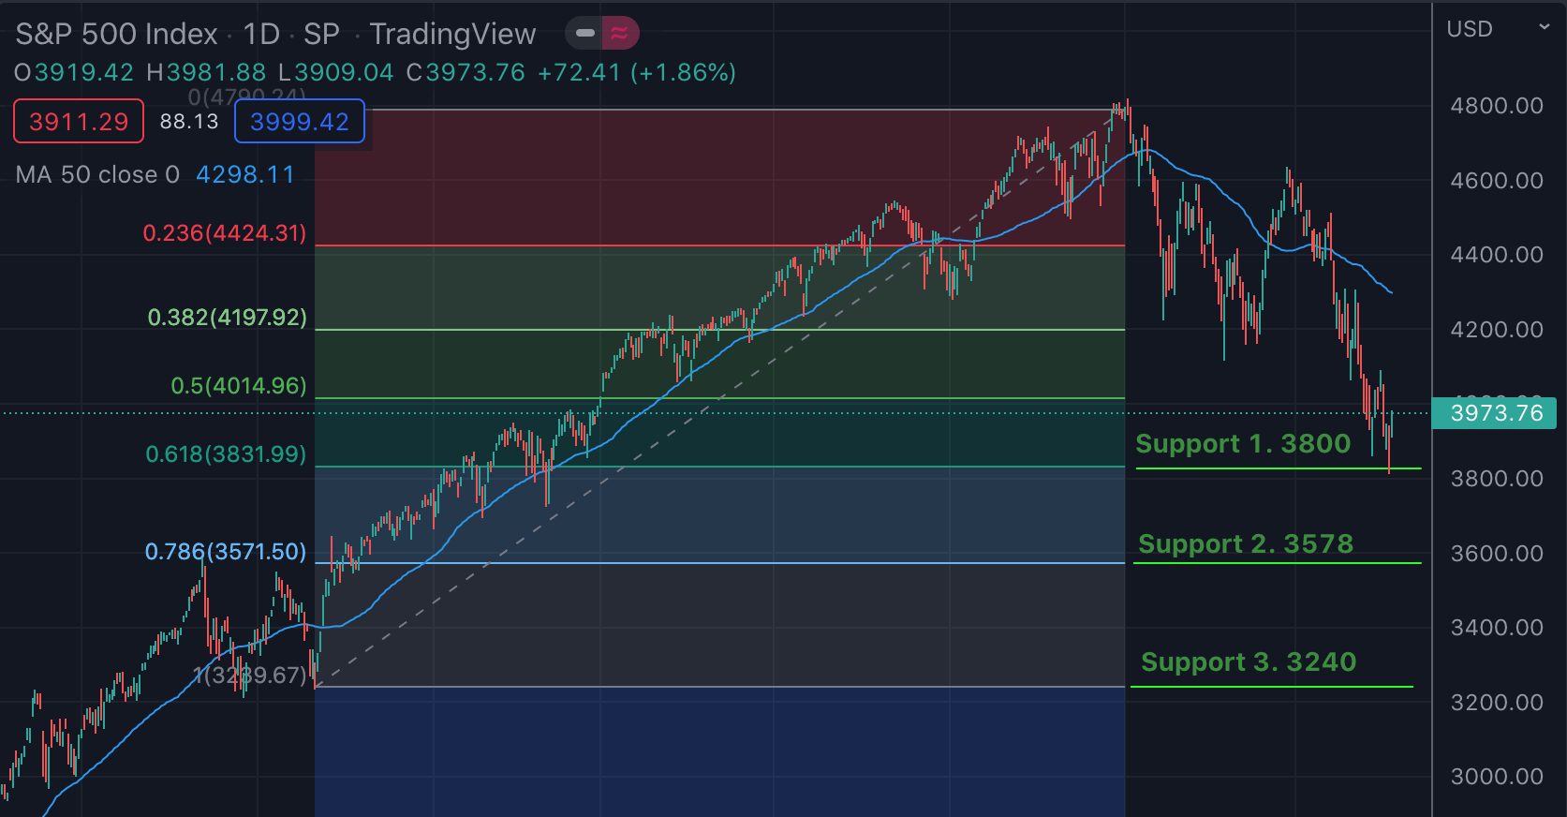Select the 0.5(4014.96) Fibonacci label
Viewport: 1567px width, 817px height.
[239, 386]
